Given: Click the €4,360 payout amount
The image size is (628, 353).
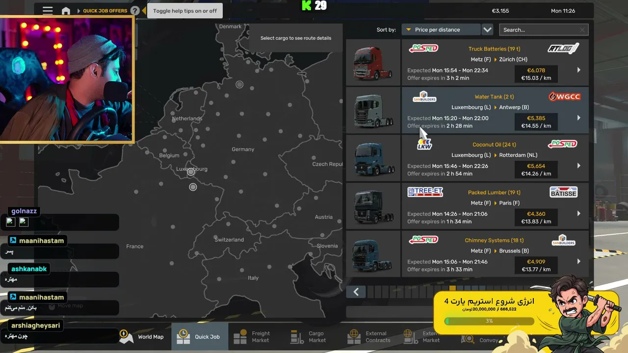Looking at the screenshot, I should tap(536, 214).
